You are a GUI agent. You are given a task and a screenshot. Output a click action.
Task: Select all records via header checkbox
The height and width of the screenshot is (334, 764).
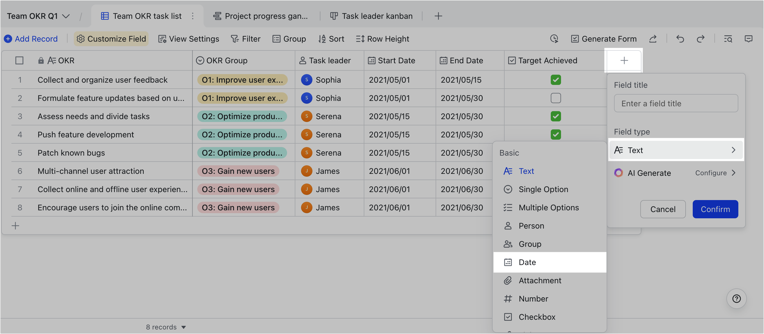(x=19, y=60)
